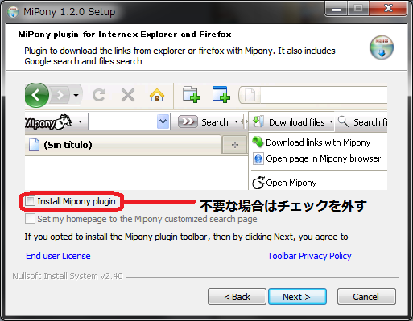This screenshot has width=413, height=321.
Task: Expand the history arrow beside forward button
Action: 76,95
